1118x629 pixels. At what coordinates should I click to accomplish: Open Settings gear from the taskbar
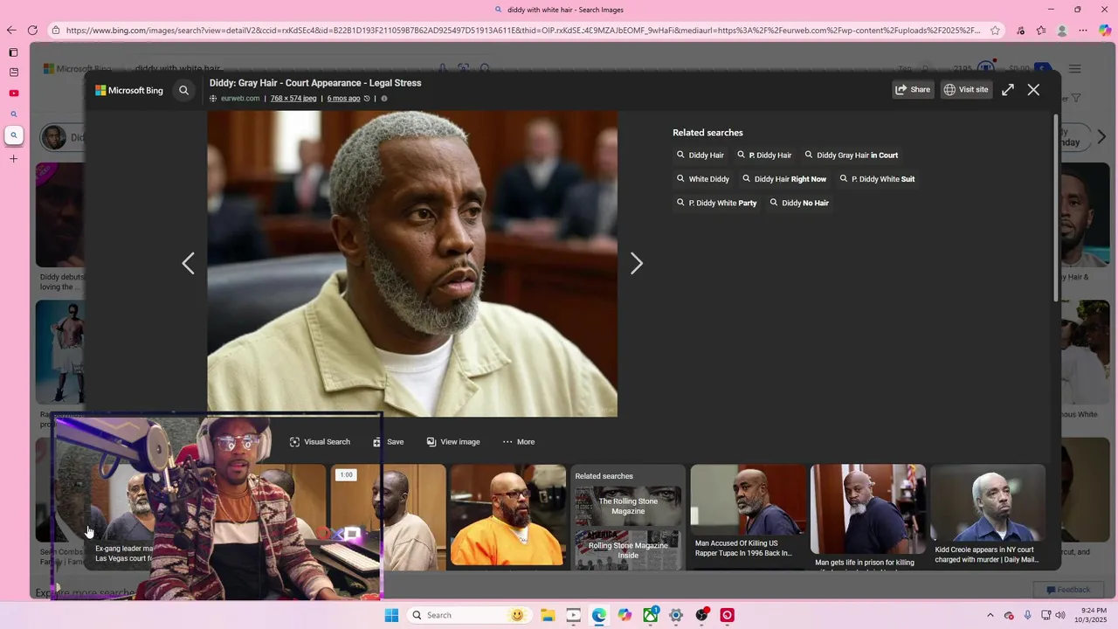pyautogui.click(x=676, y=615)
